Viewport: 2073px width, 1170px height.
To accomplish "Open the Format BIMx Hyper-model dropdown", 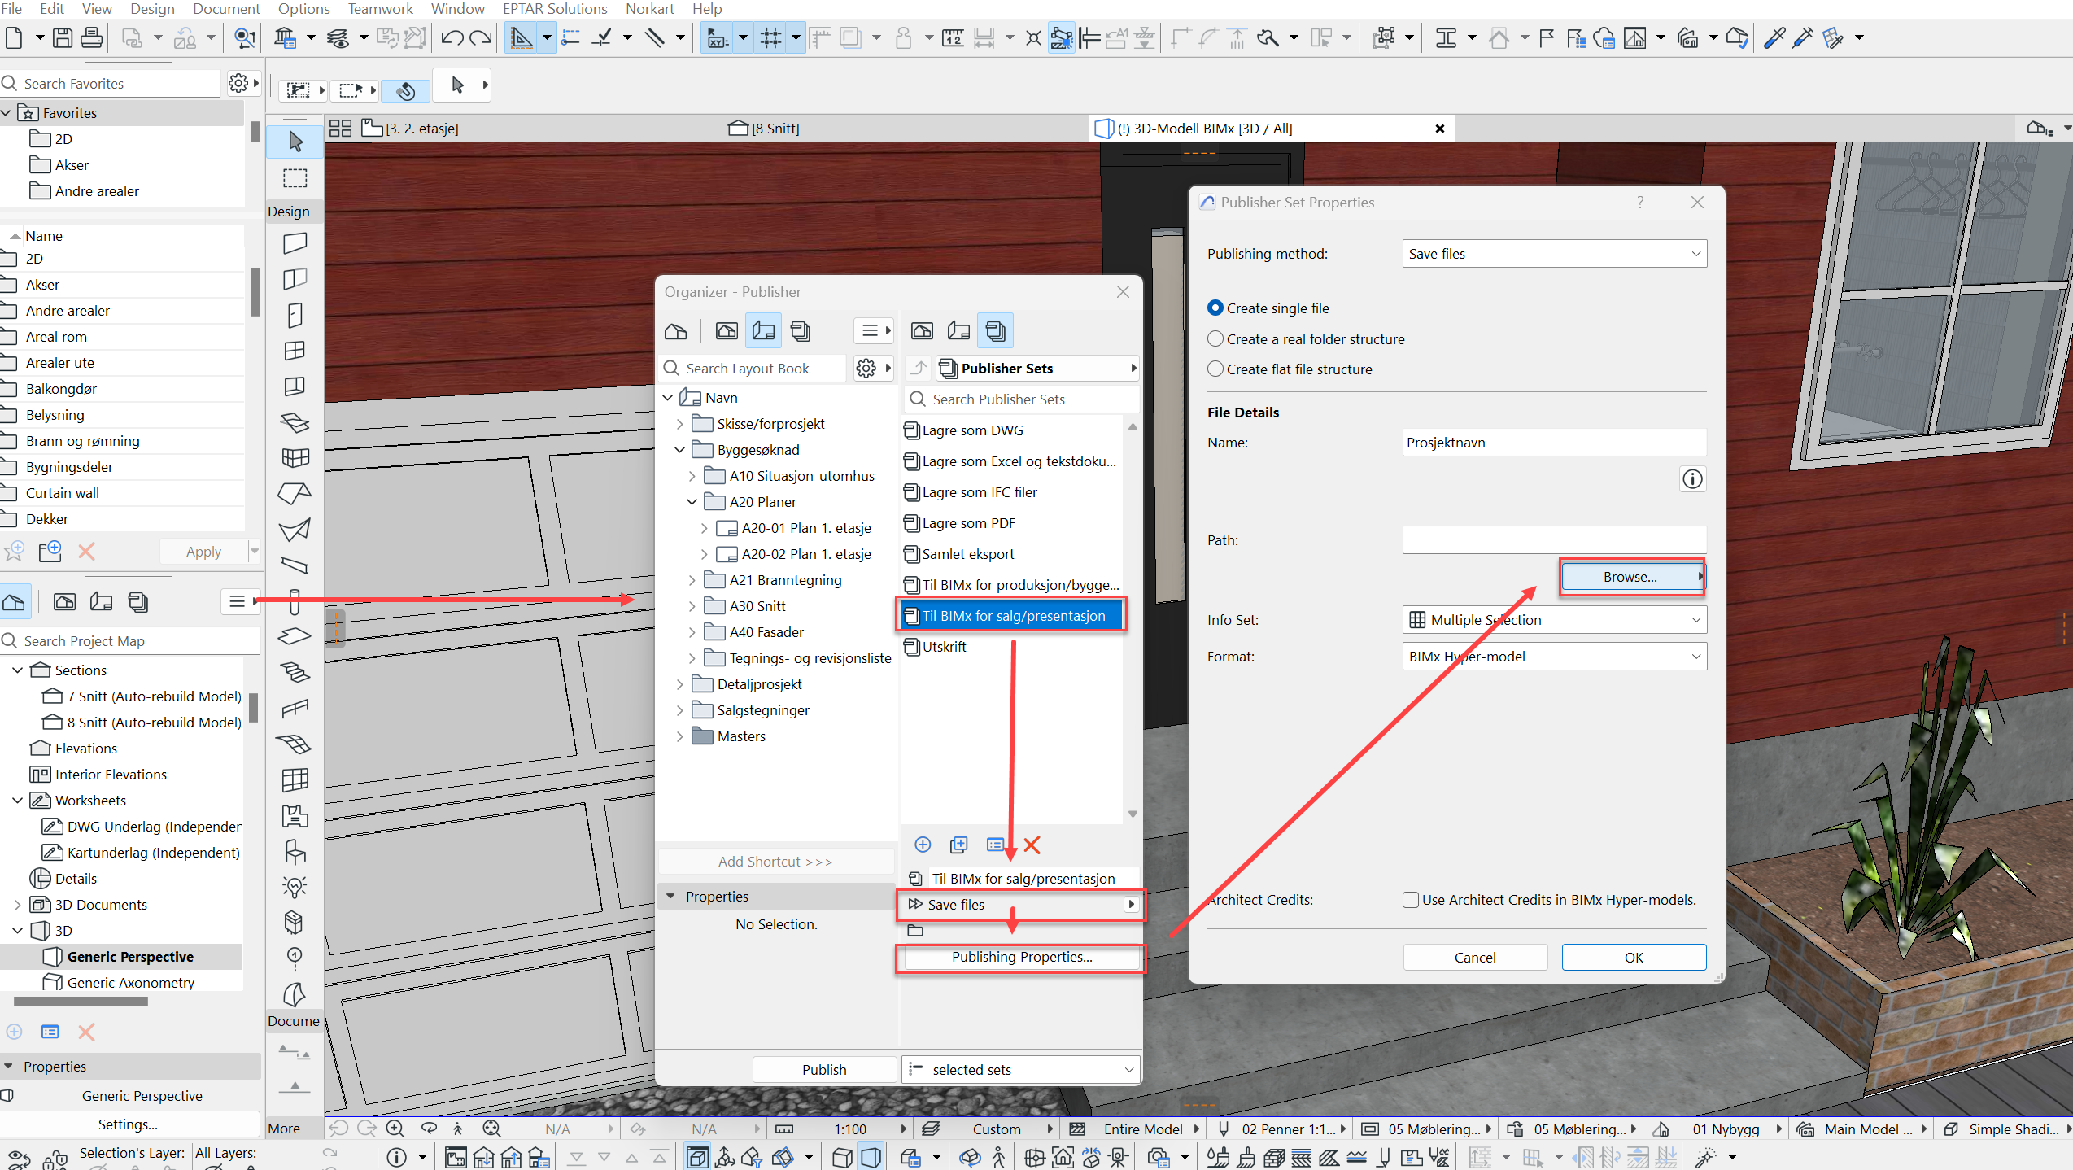I will click(1553, 657).
